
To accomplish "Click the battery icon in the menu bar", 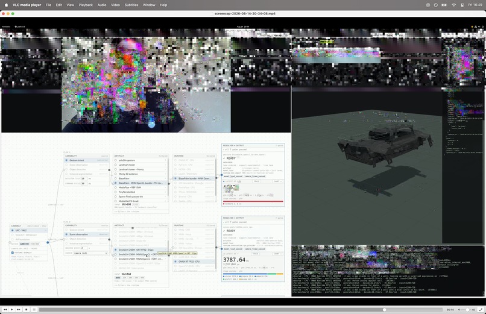I will [444, 5].
